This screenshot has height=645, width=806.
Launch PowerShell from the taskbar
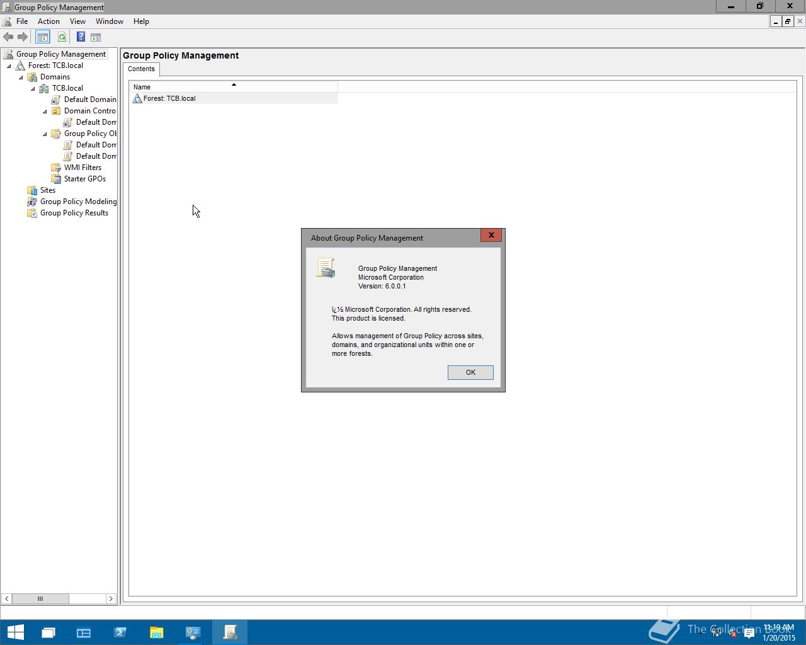click(120, 632)
